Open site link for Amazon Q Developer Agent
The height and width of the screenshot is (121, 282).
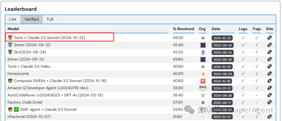(269, 88)
